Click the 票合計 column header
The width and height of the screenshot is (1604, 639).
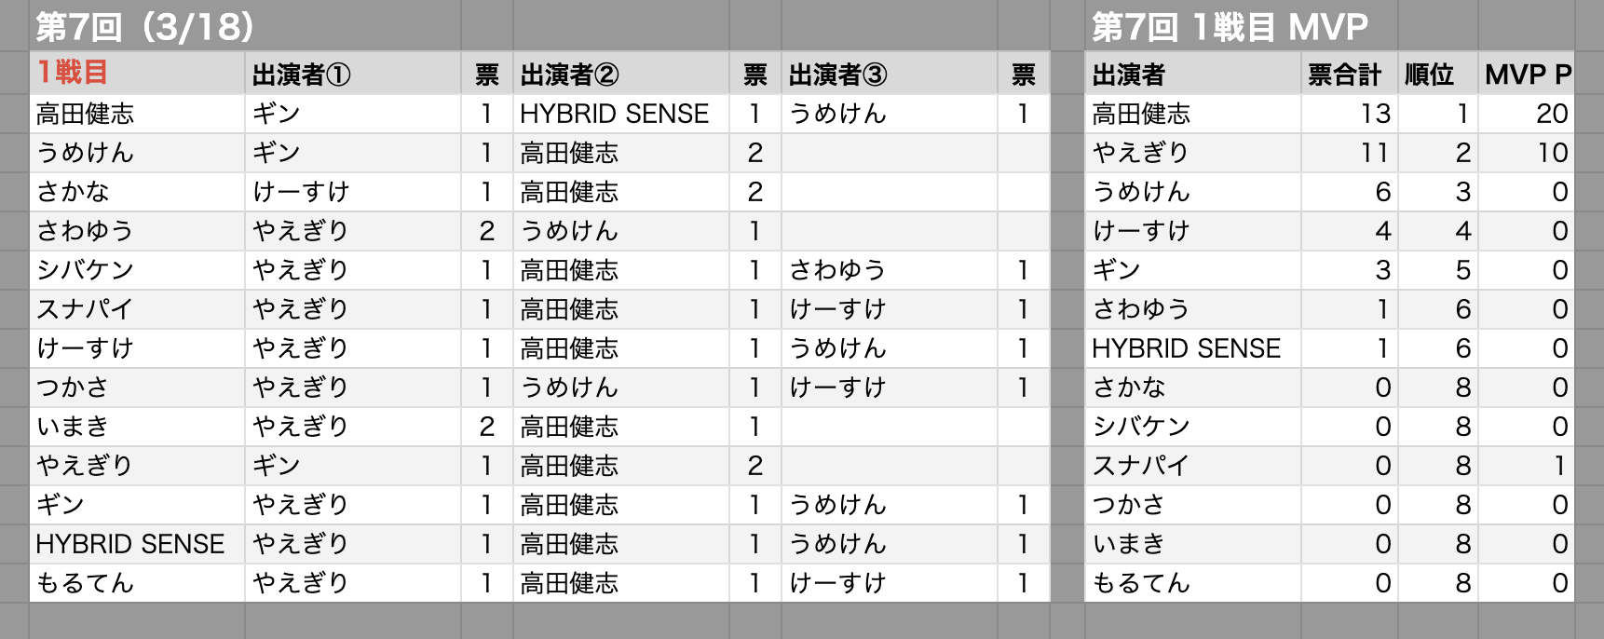click(x=1349, y=73)
